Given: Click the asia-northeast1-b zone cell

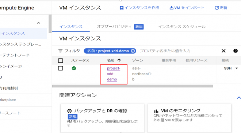Looking at the screenshot, I should [x=142, y=74].
